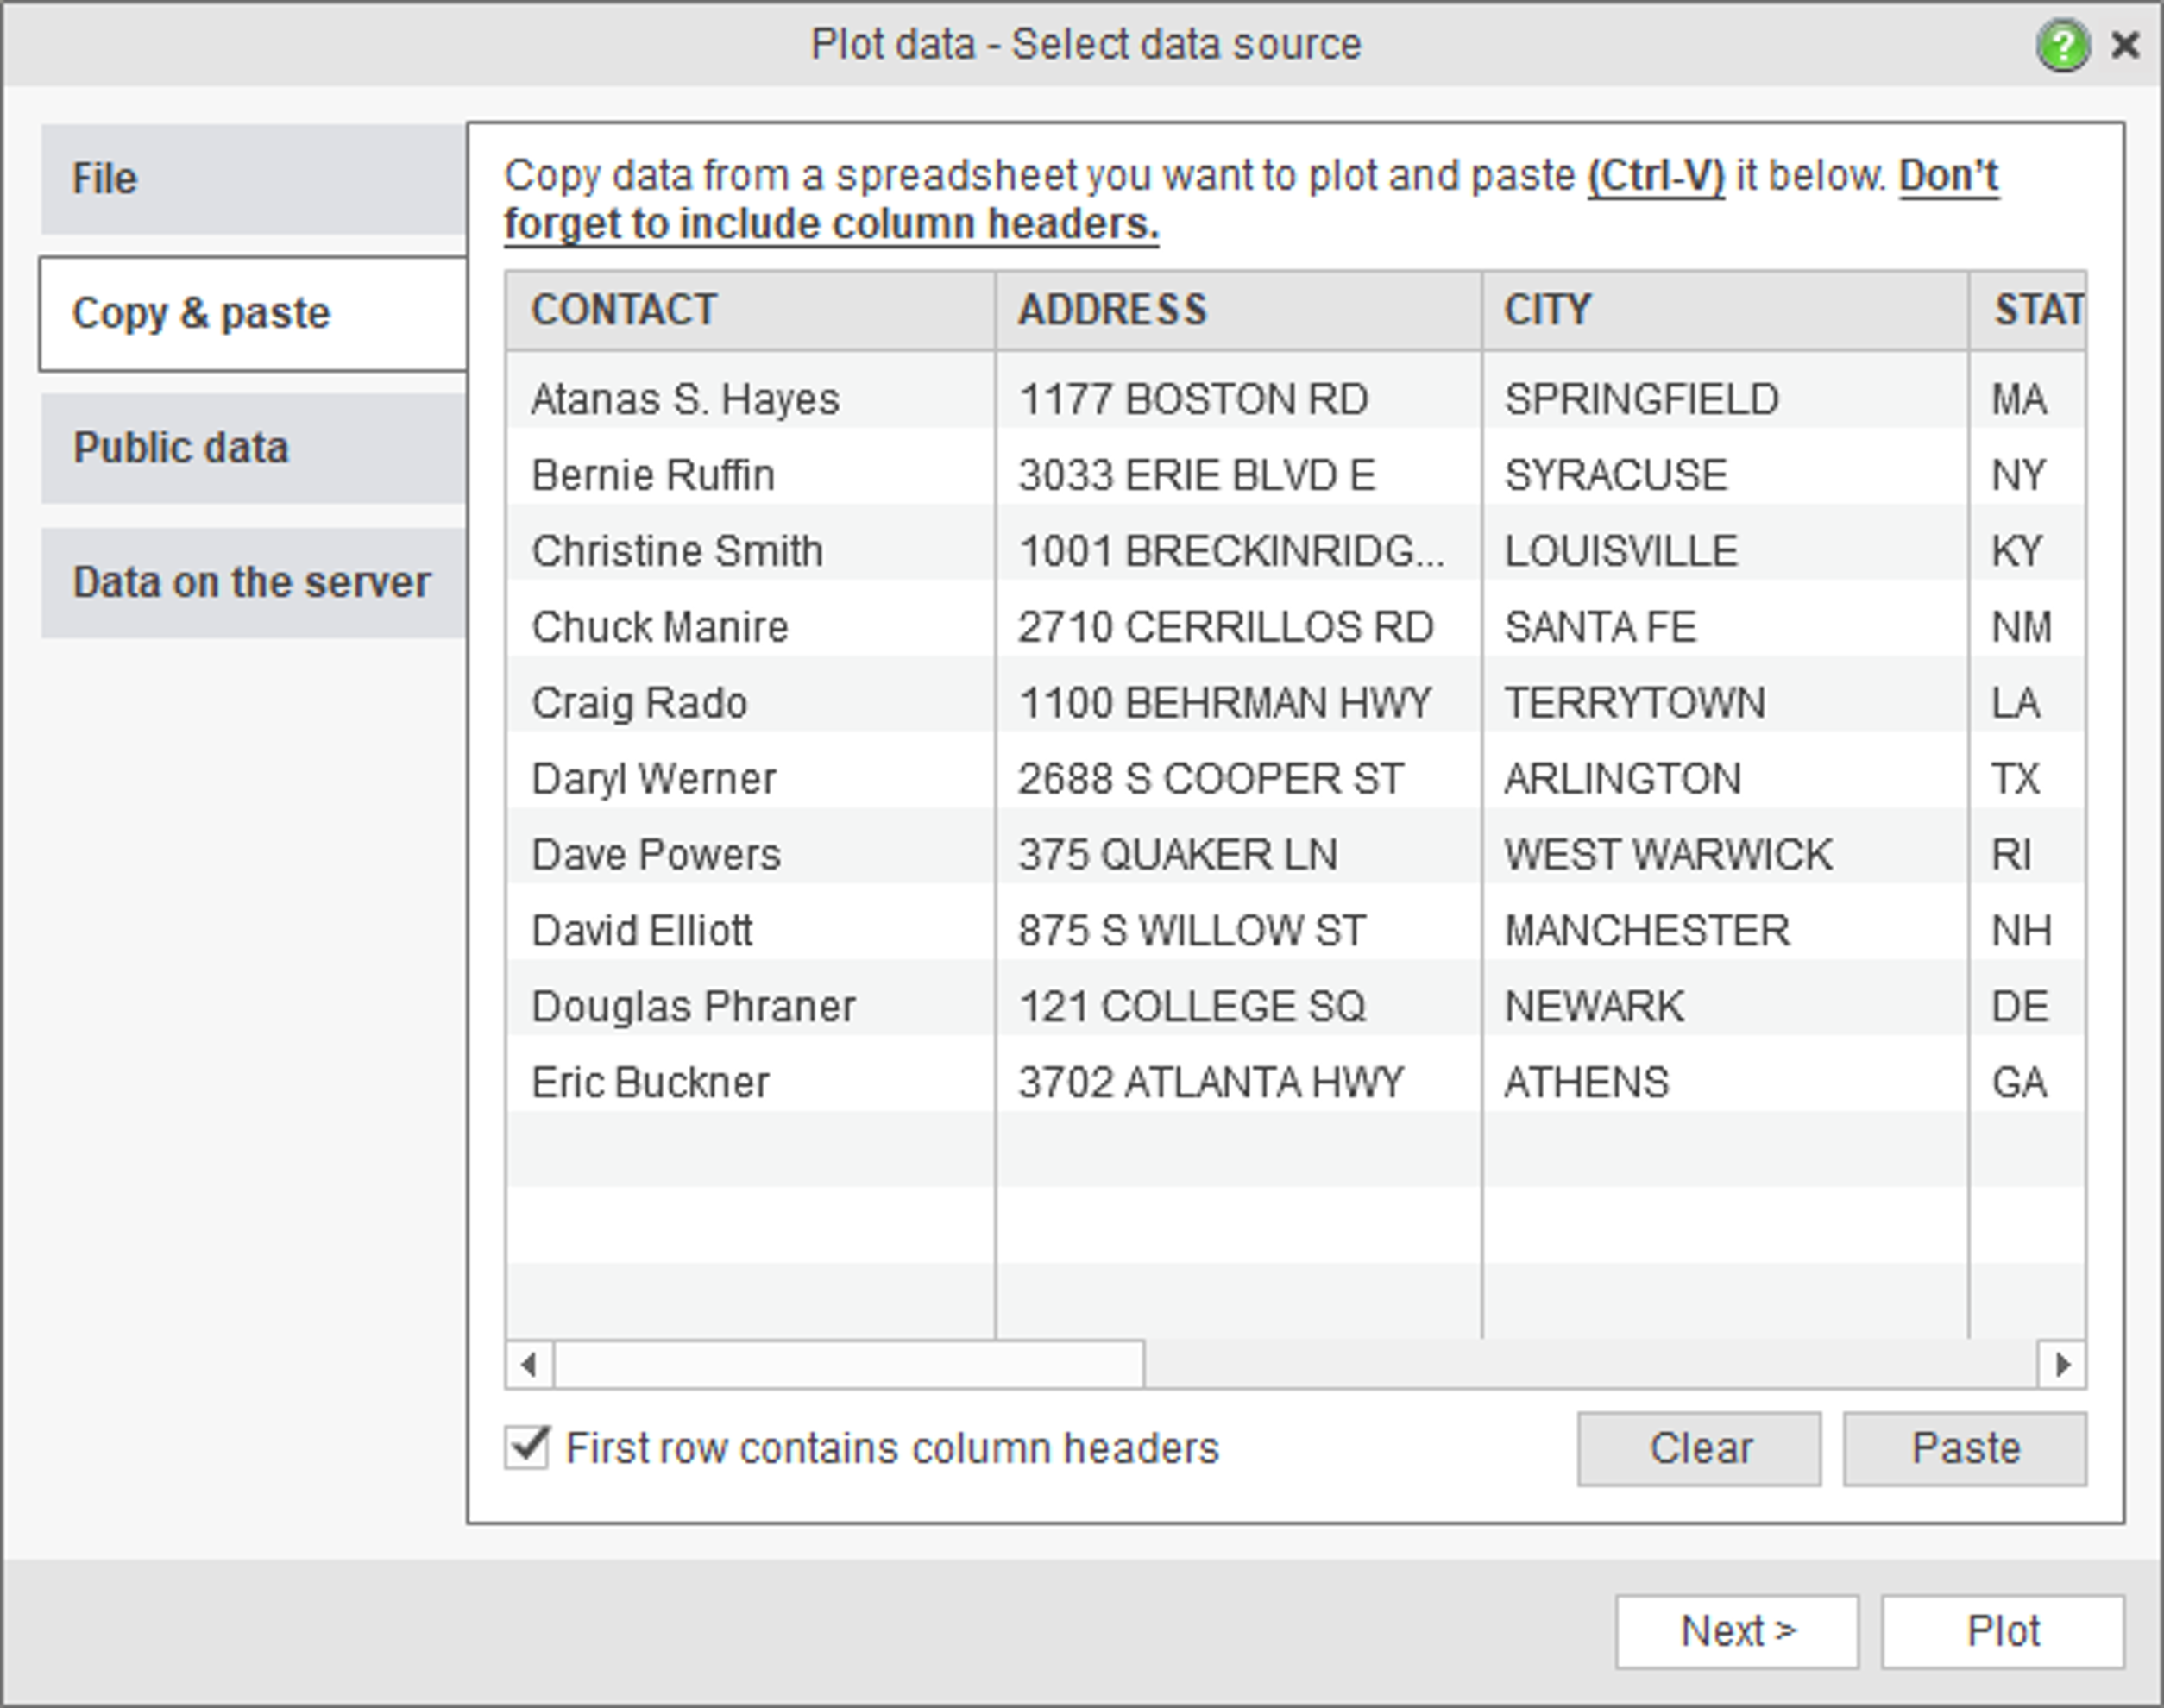Viewport: 2164px width, 1708px height.
Task: Select the CITY column header
Action: click(1725, 310)
